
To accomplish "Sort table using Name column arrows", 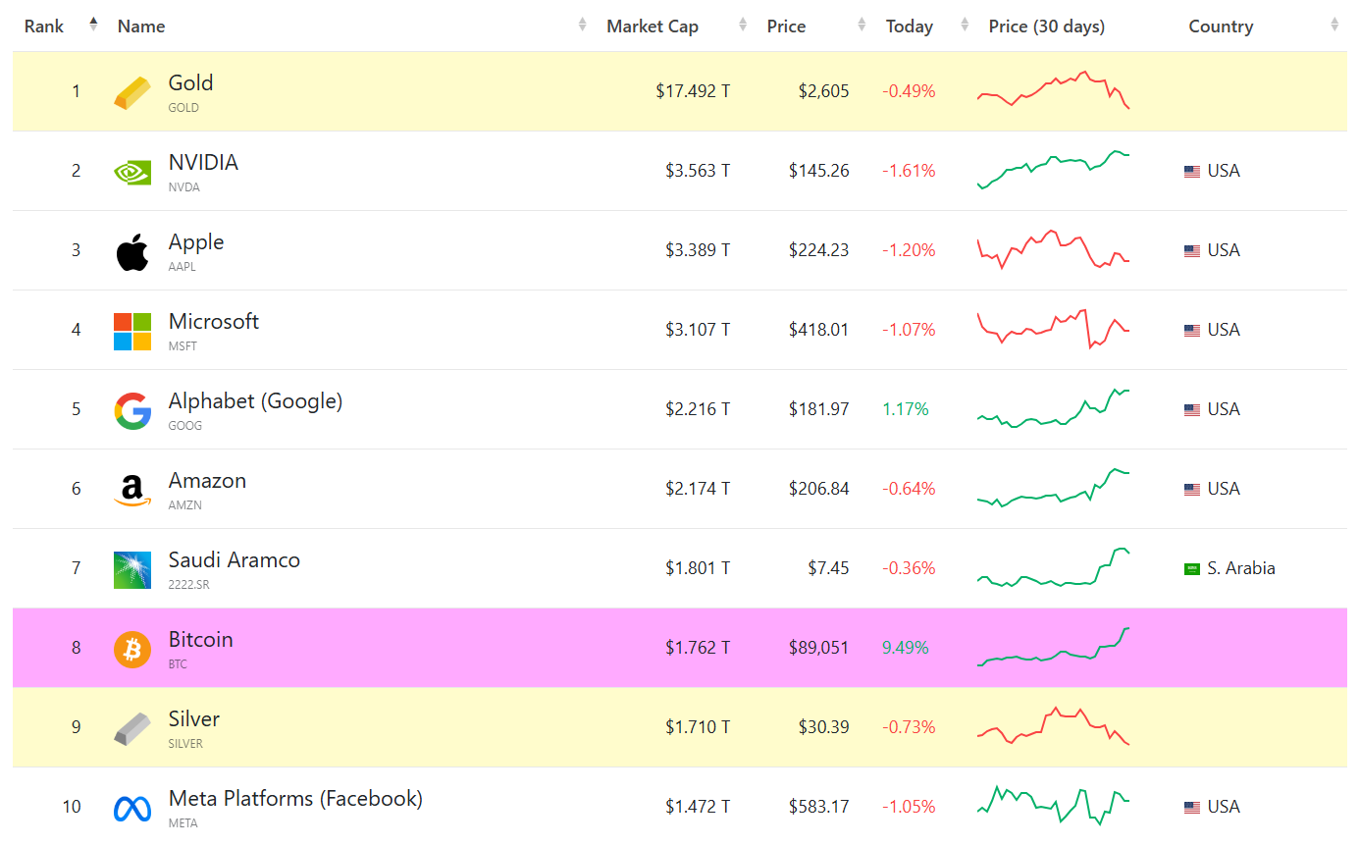I will (x=583, y=25).
